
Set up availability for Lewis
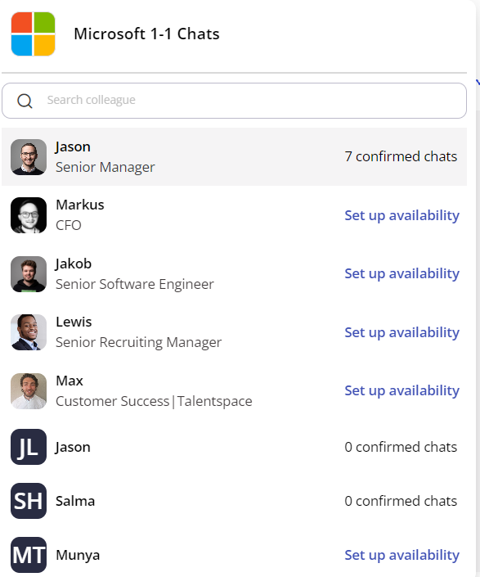pyautogui.click(x=401, y=332)
